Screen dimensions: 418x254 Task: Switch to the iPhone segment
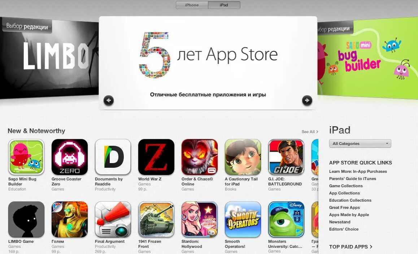coord(192,5)
